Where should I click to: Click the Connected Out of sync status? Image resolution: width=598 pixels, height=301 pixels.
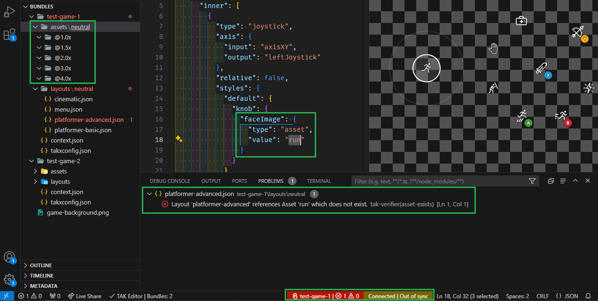pyautogui.click(x=398, y=296)
